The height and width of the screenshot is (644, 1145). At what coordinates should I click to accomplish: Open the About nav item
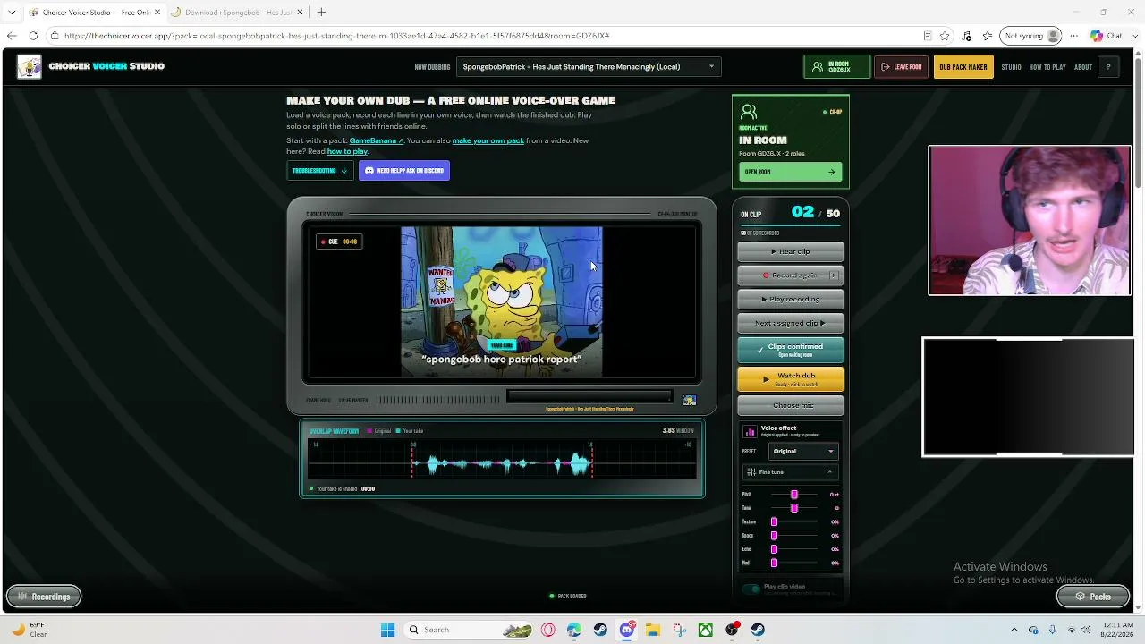click(1082, 67)
